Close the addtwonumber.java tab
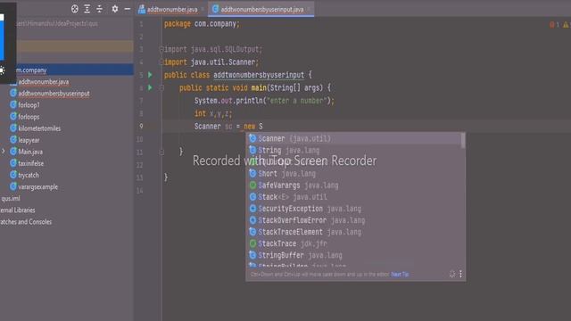Image resolution: width=571 pixels, height=321 pixels. 203,9
